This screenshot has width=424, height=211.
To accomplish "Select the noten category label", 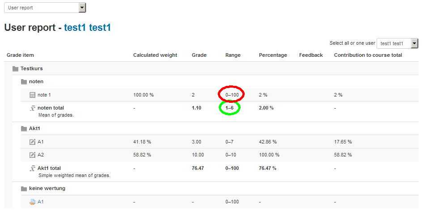I will pyautogui.click(x=36, y=81).
